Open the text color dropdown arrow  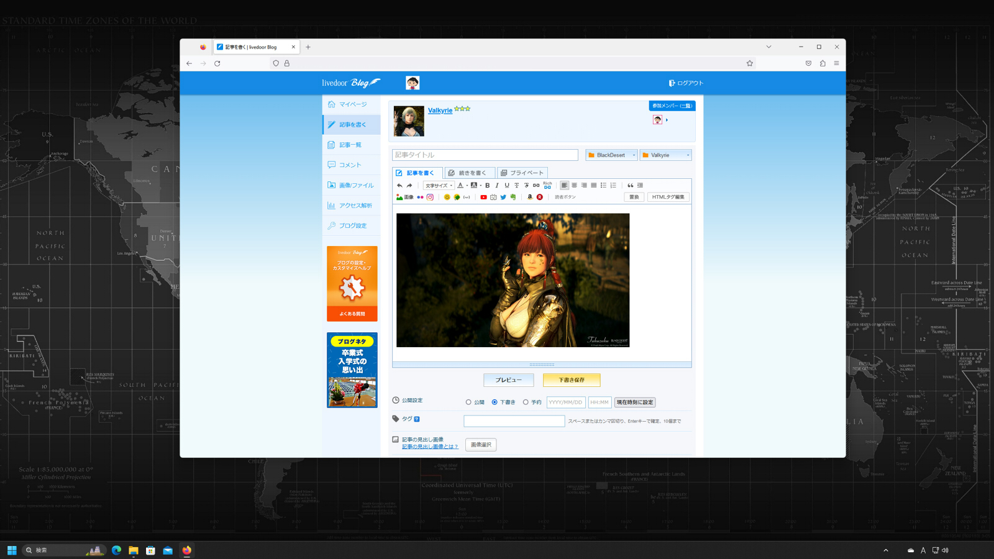click(x=467, y=186)
